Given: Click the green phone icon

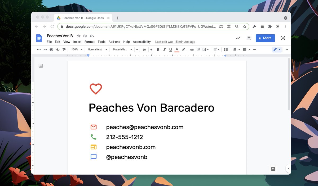Looking at the screenshot, I should (x=94, y=137).
